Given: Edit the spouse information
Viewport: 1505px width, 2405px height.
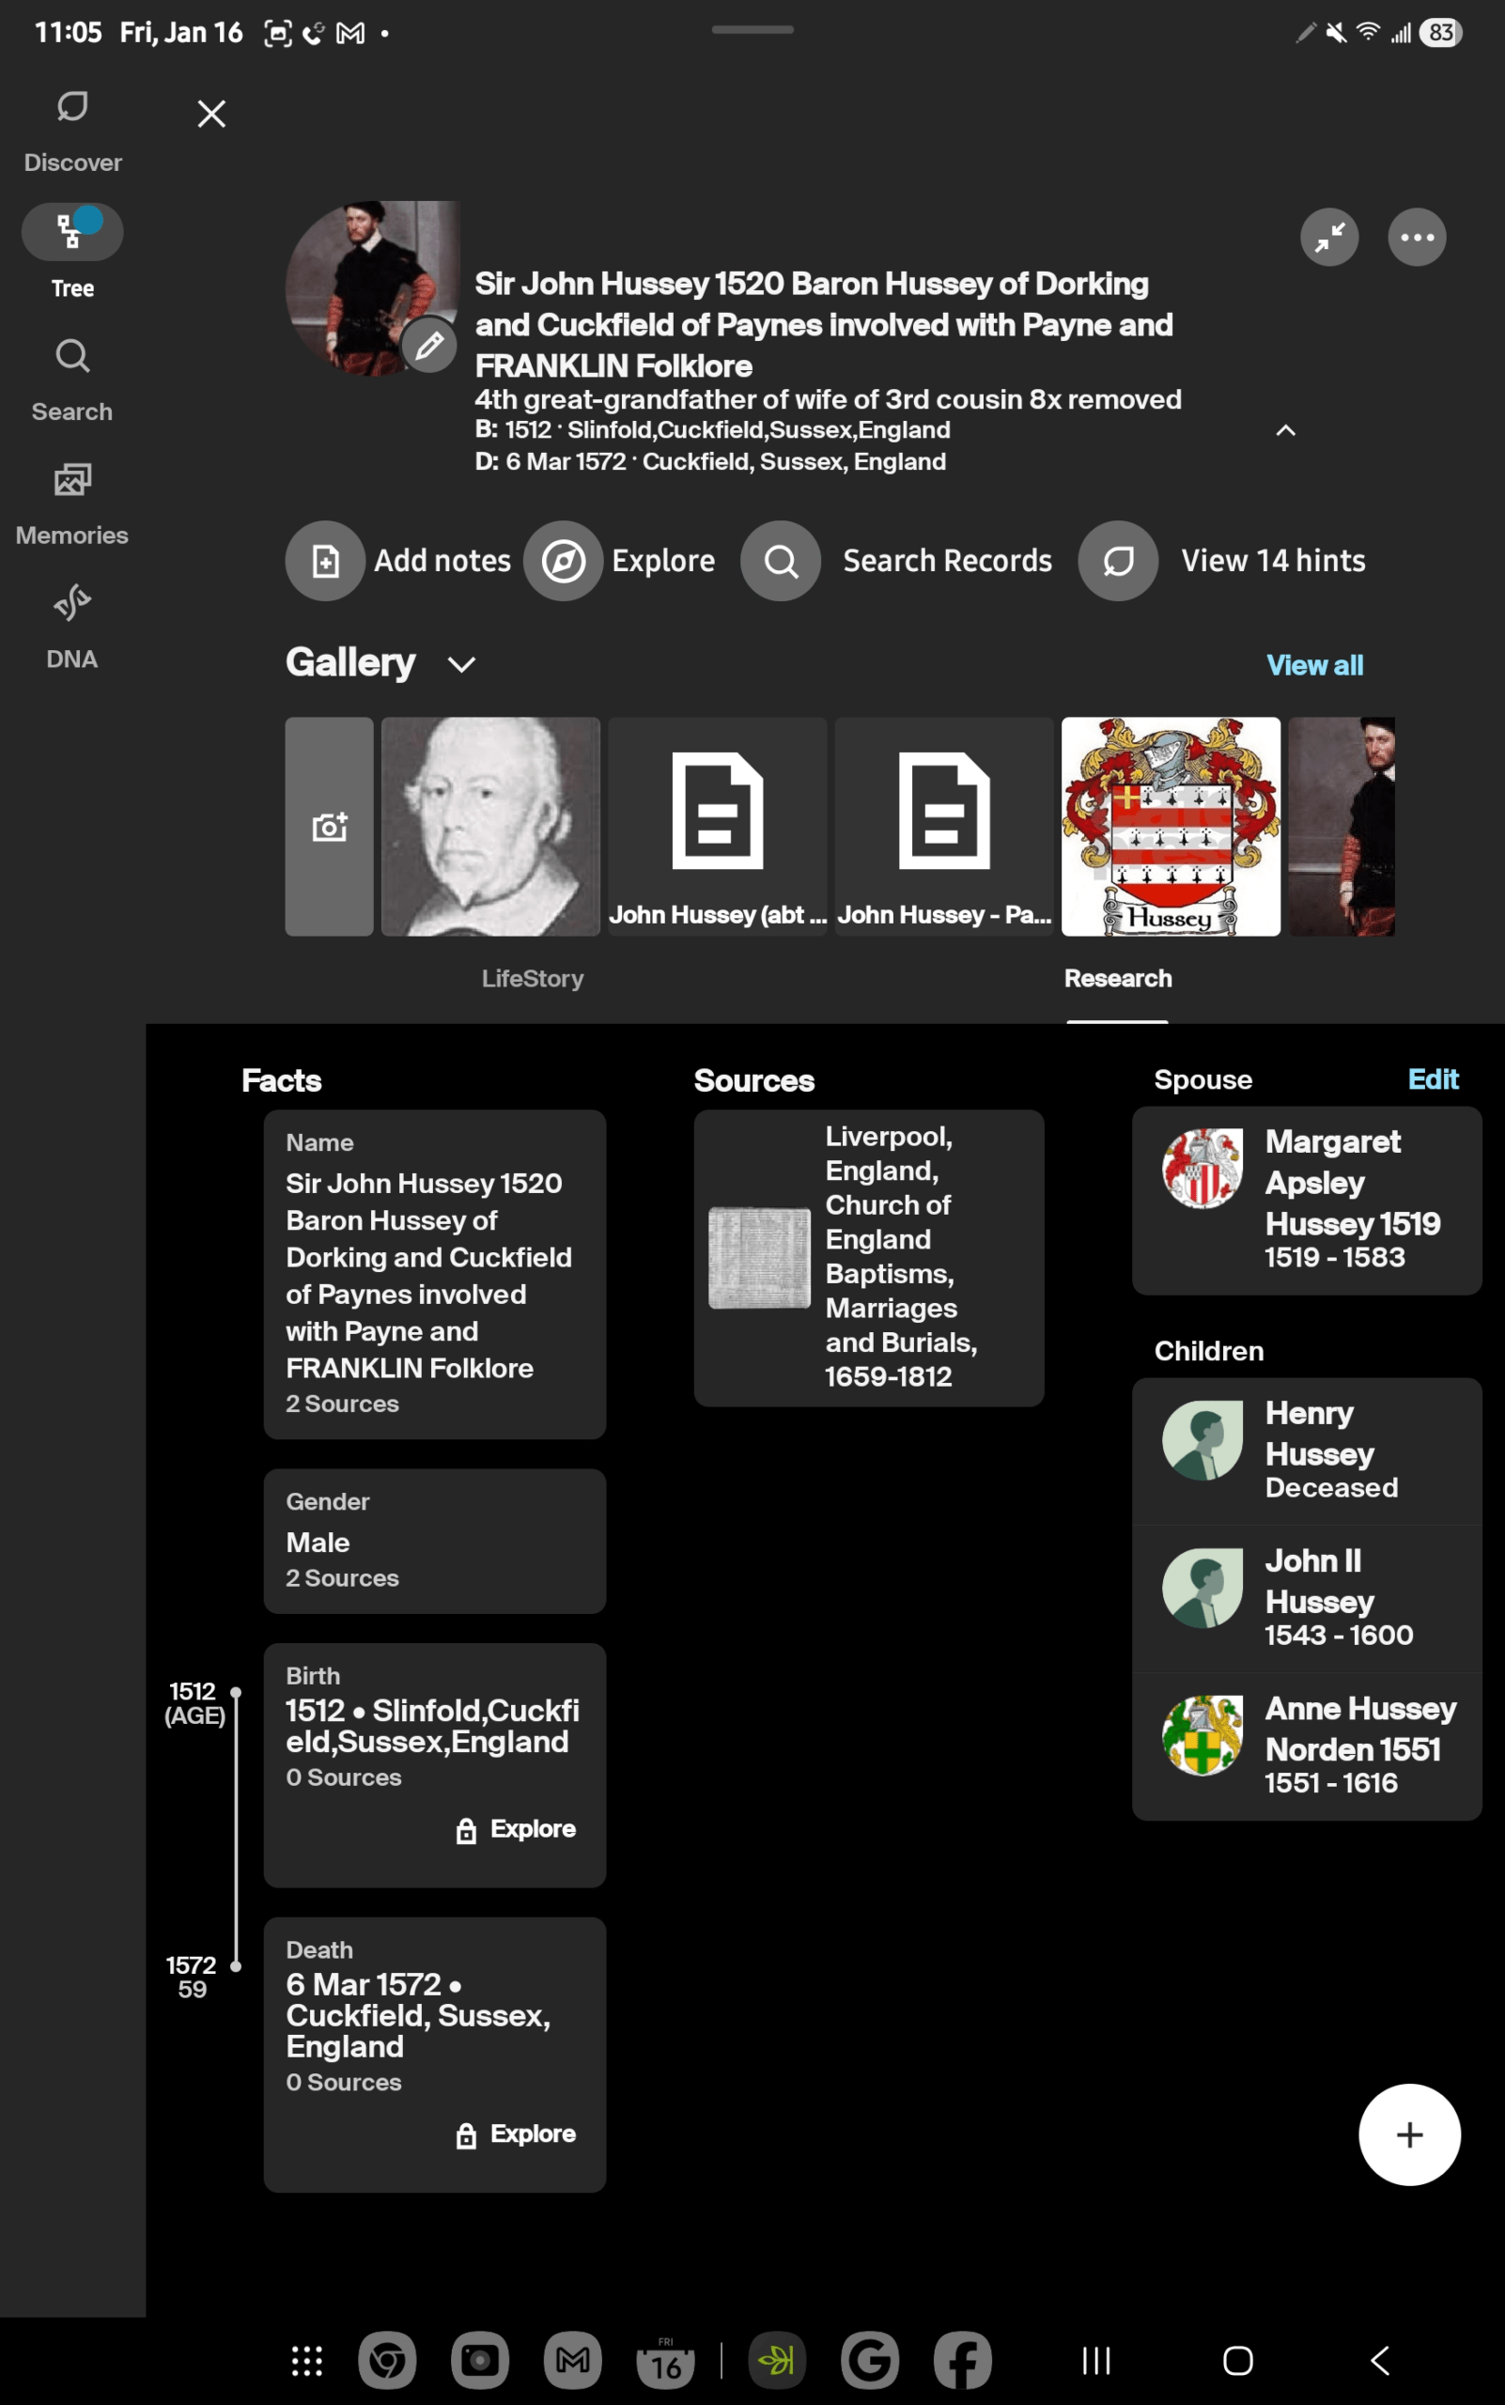Looking at the screenshot, I should point(1434,1079).
